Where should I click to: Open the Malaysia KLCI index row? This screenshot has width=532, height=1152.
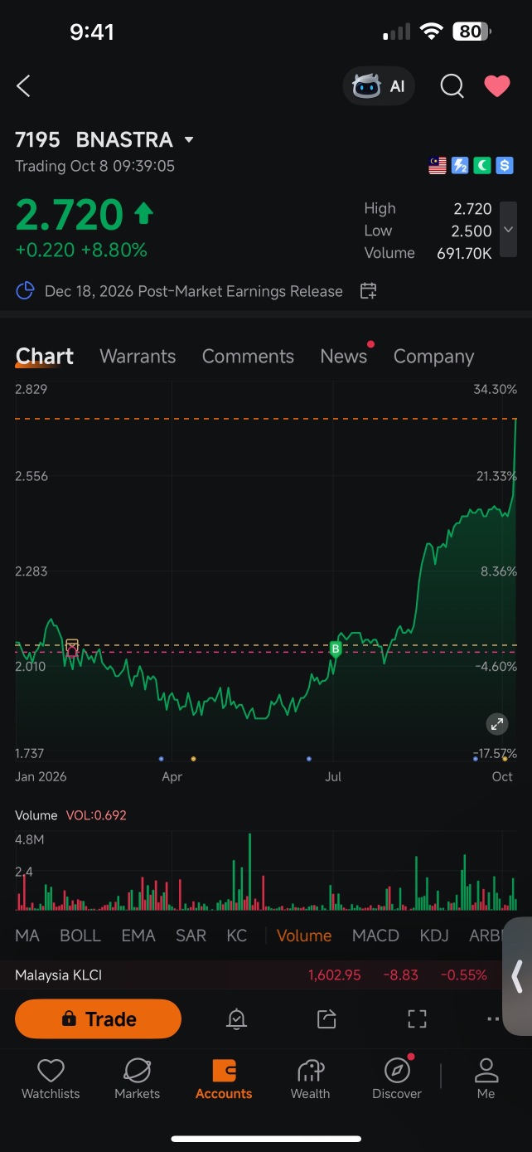[251, 975]
